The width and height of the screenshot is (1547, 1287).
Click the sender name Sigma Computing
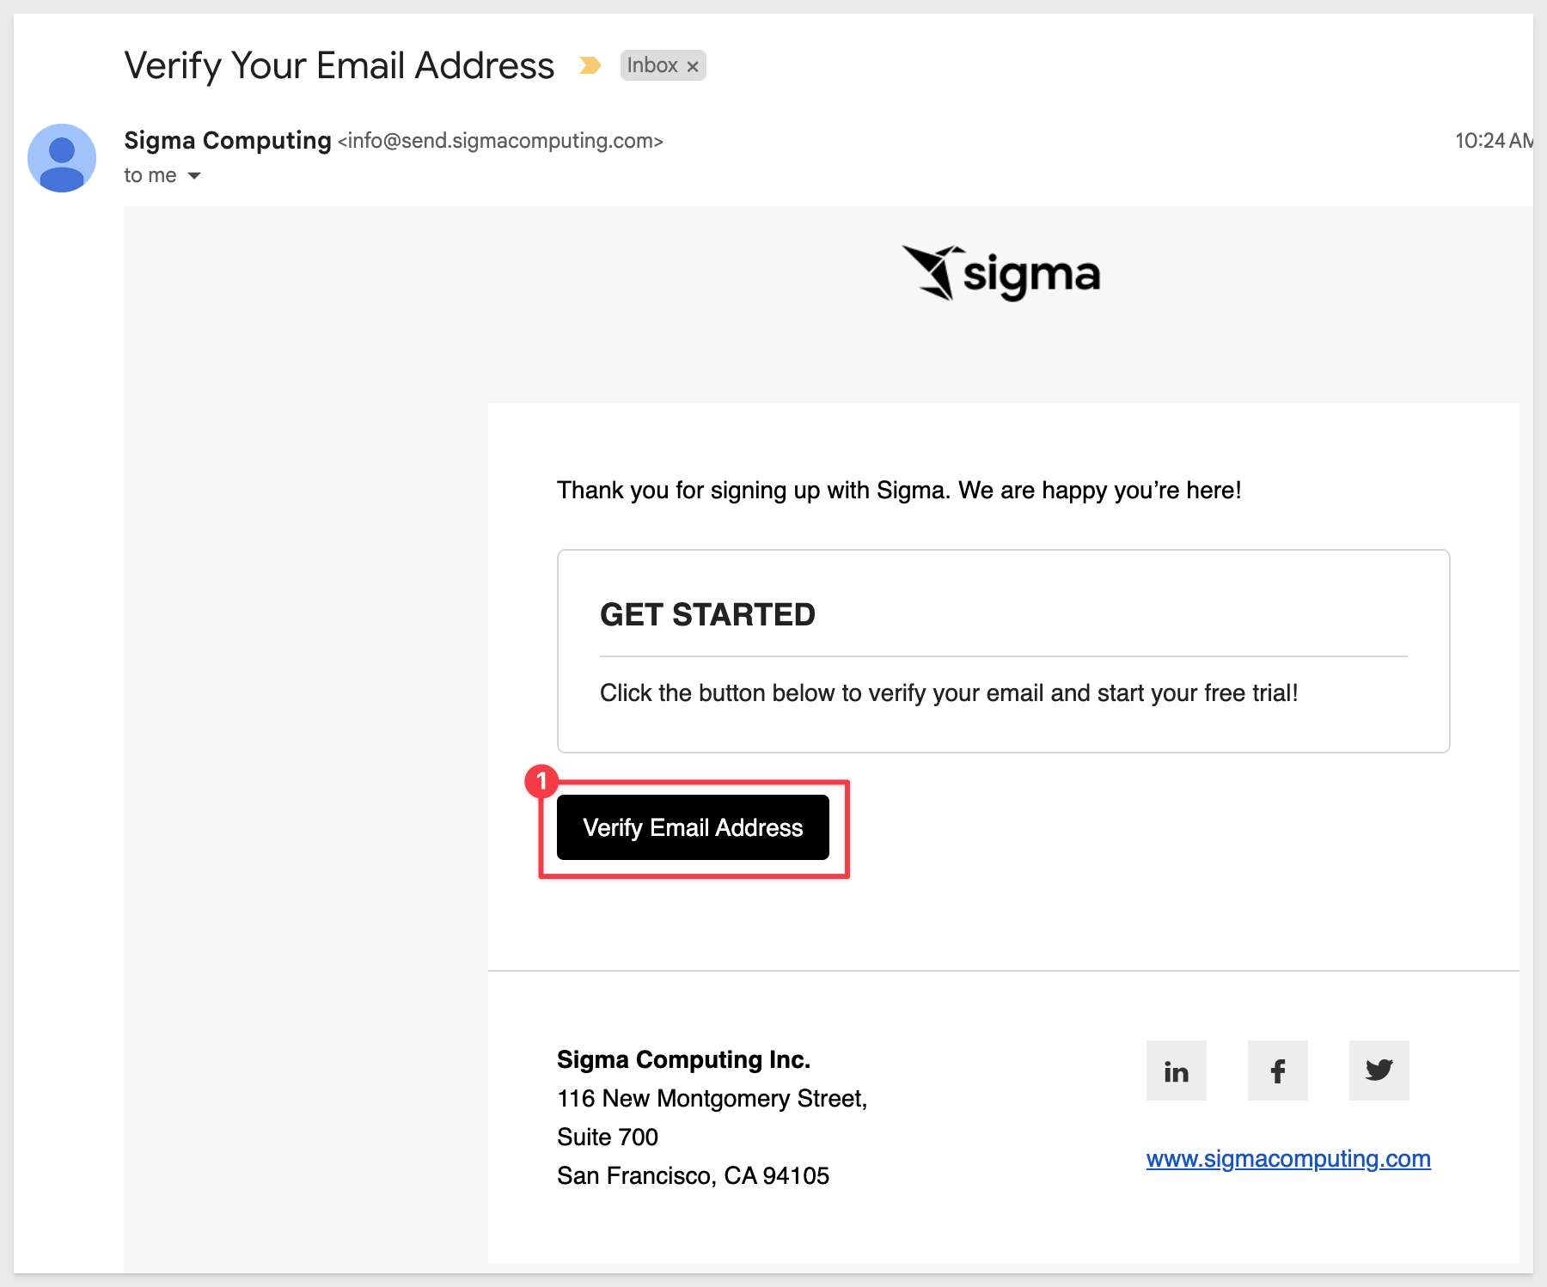pyautogui.click(x=228, y=140)
